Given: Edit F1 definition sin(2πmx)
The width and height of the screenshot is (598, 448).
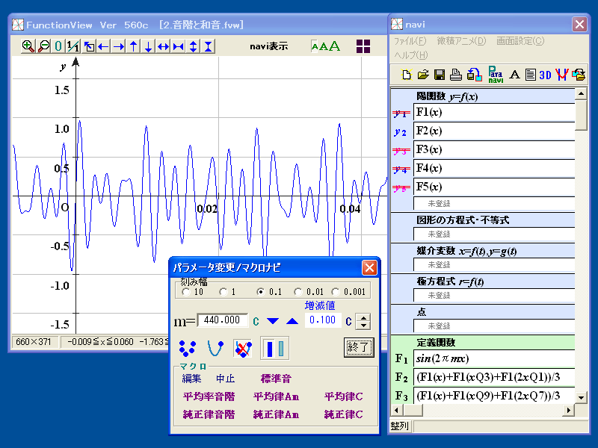Looking at the screenshot, I should pyautogui.click(x=494, y=358).
